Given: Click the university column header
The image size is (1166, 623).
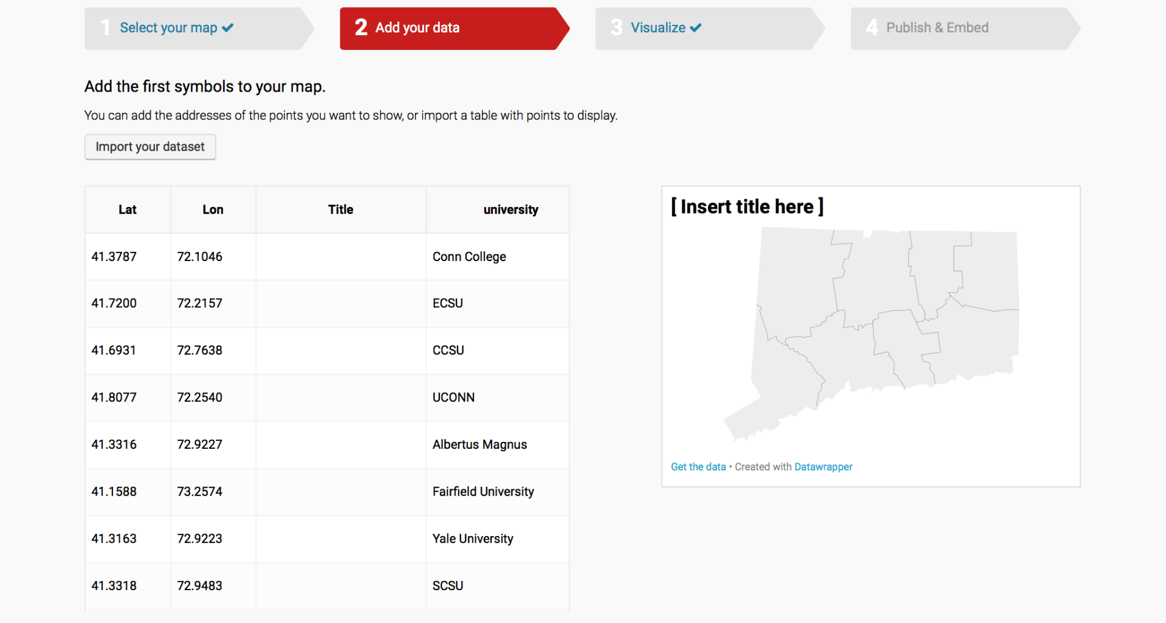Looking at the screenshot, I should (510, 210).
